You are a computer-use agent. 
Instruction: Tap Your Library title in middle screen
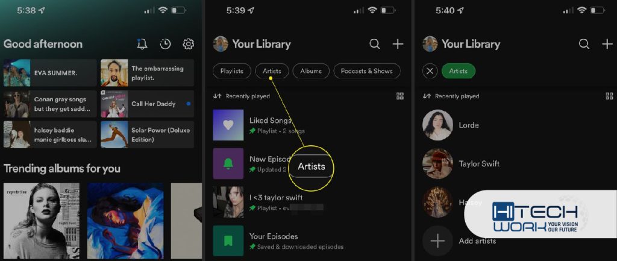pos(262,44)
